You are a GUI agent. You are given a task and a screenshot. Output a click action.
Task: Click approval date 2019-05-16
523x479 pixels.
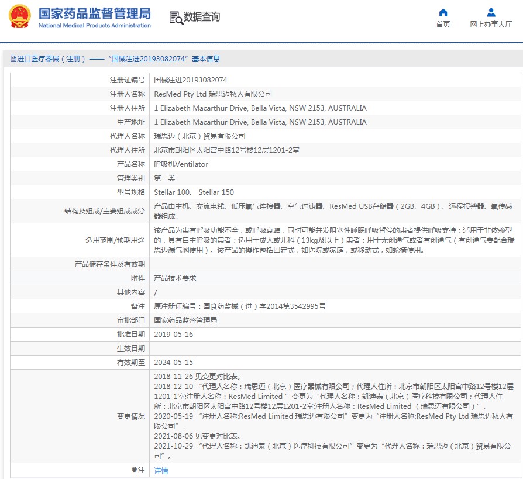pyautogui.click(x=173, y=334)
